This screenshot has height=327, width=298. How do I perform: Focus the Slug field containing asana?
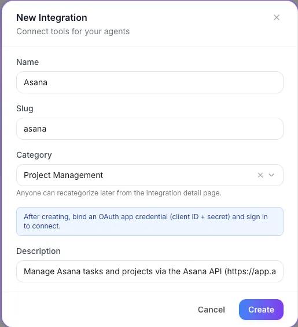tap(150, 129)
